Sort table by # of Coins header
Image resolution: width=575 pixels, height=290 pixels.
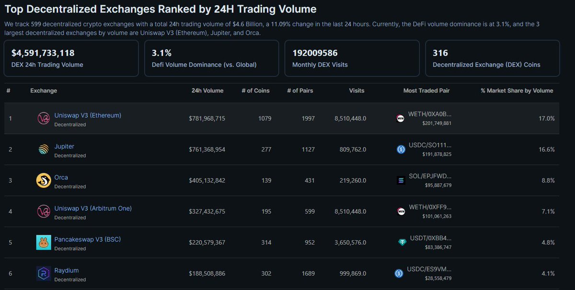[254, 91]
